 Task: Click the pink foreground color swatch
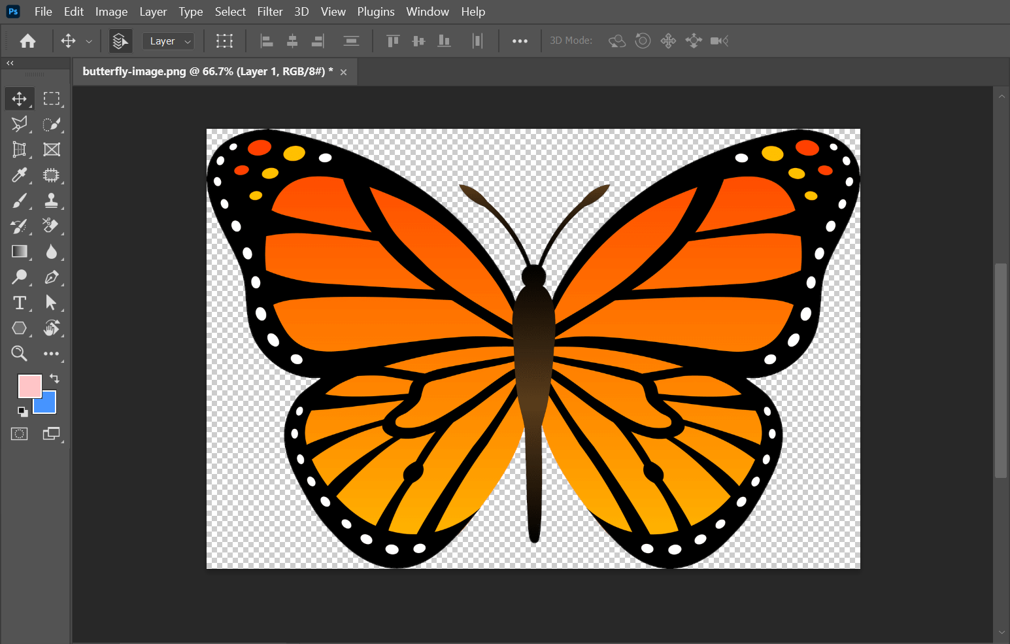29,385
